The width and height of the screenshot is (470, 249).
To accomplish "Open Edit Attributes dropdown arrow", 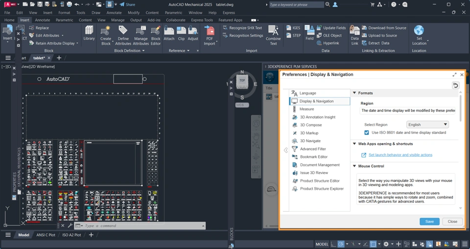I will point(63,35).
